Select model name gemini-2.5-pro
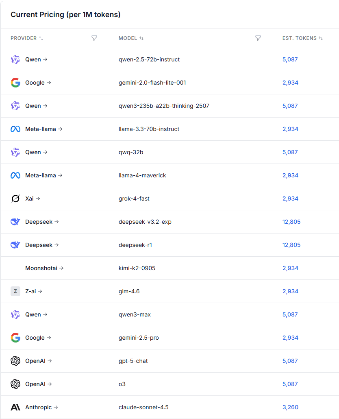 (x=139, y=338)
